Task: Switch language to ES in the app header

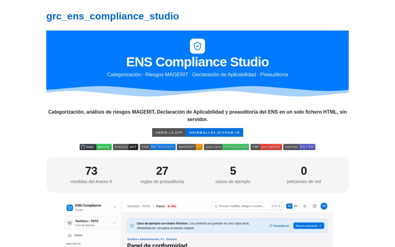Action: 289,206
